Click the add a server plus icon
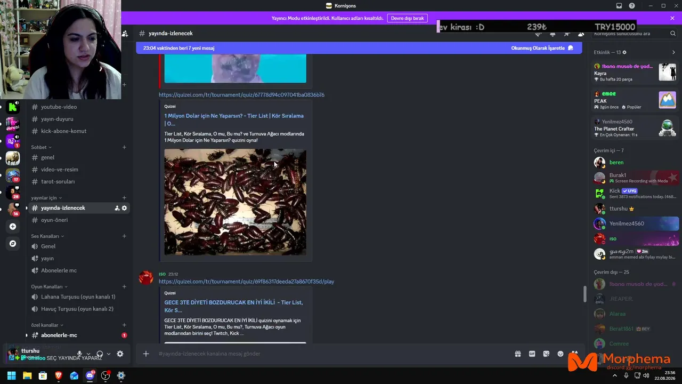Screen dimensions: 682x384 (13, 227)
